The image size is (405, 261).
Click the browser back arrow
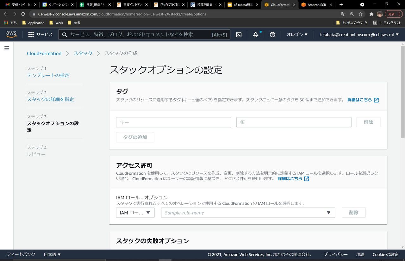6,14
